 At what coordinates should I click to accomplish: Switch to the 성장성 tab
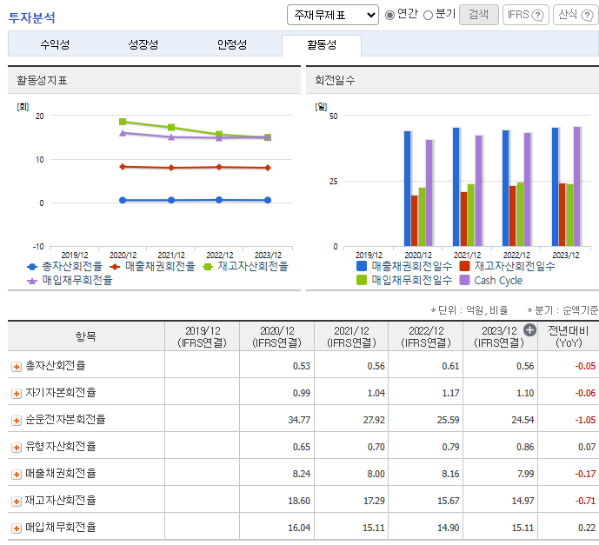pos(143,44)
